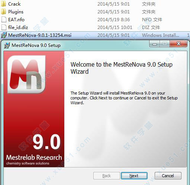The height and width of the screenshot is (185, 190).
Task: Click the disabled Back button
Action: [107, 176]
